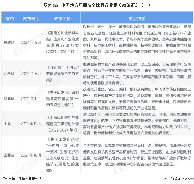Click the 山西省两山七河一流域 policy name
The image size is (194, 184).
(x=62, y=155)
